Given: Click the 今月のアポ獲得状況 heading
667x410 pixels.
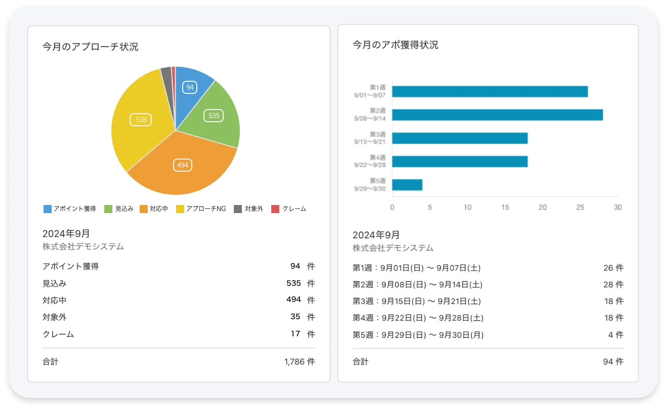Looking at the screenshot, I should pyautogui.click(x=396, y=45).
